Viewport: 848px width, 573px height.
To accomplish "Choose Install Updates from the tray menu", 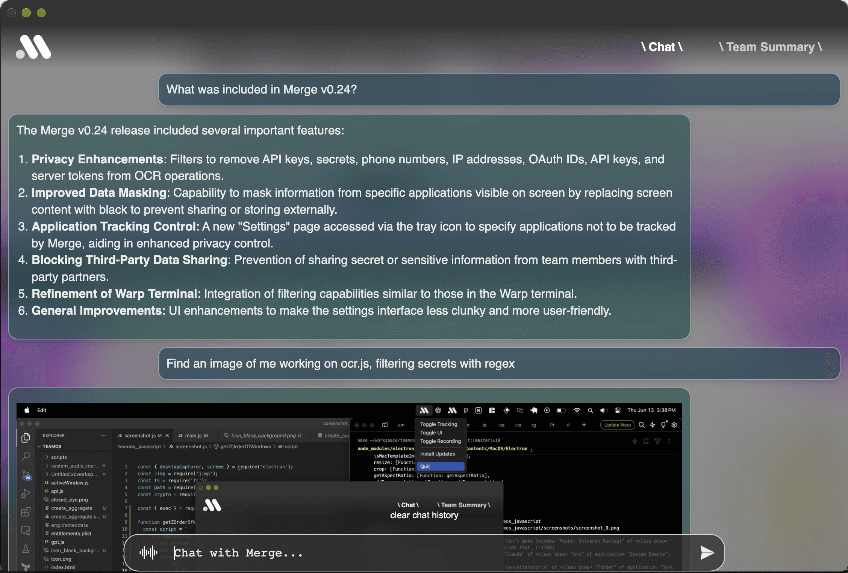I will point(438,454).
